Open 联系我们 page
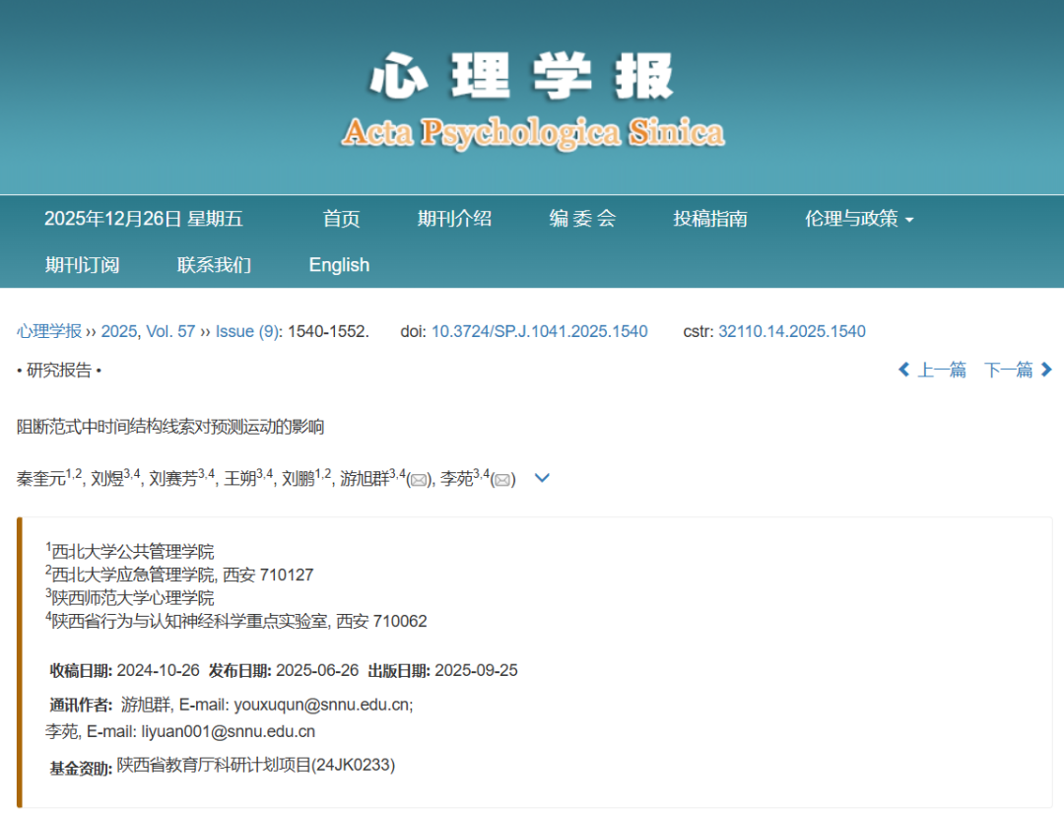 click(x=214, y=265)
